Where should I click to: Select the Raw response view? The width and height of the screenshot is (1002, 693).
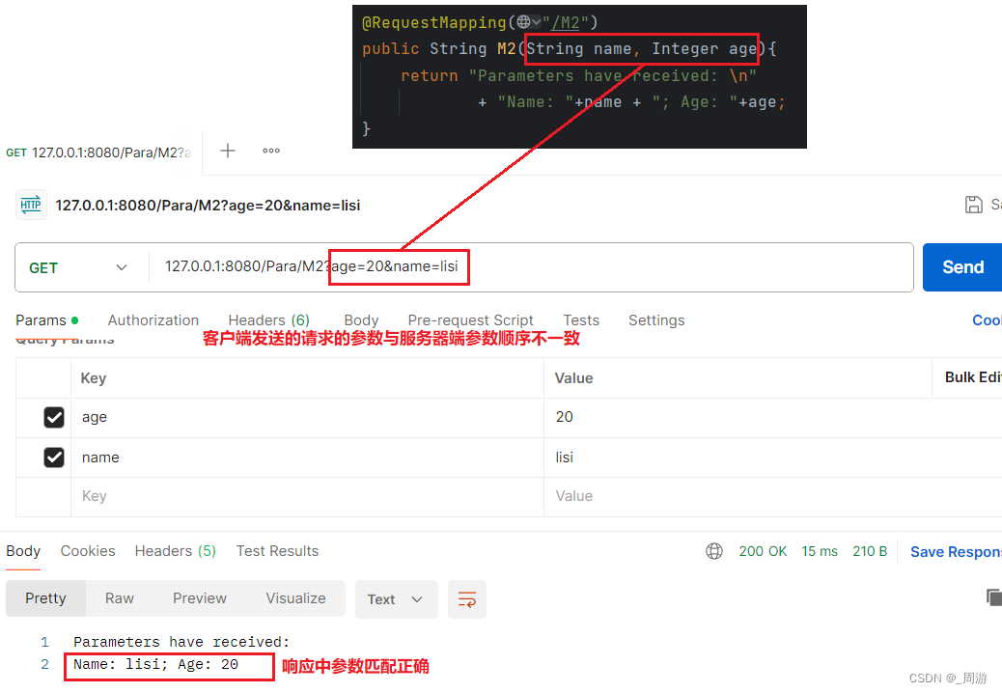tap(120, 598)
